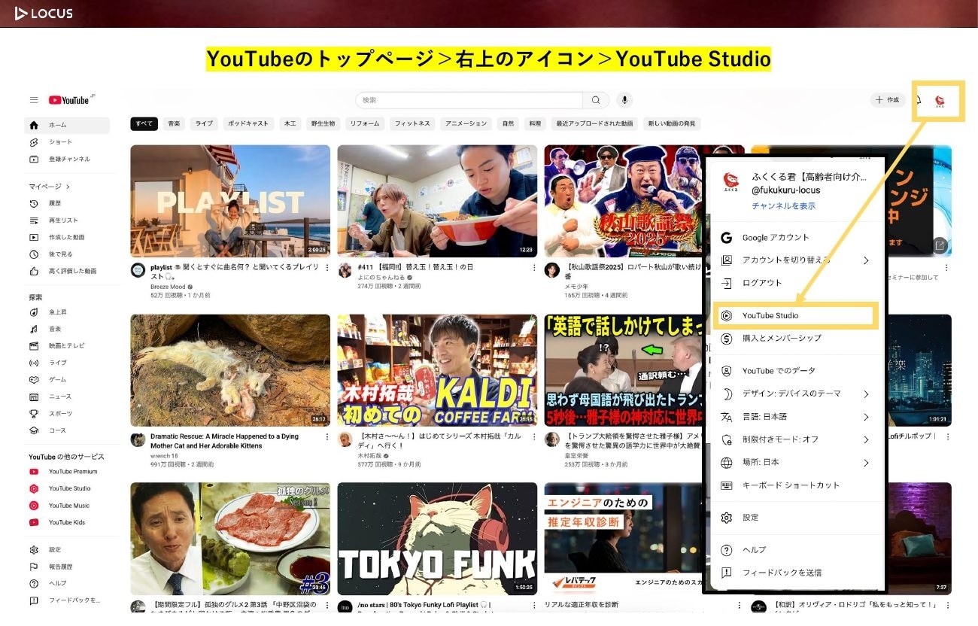Click the notifications bell icon
This screenshot has height=626, width=978.
click(918, 100)
